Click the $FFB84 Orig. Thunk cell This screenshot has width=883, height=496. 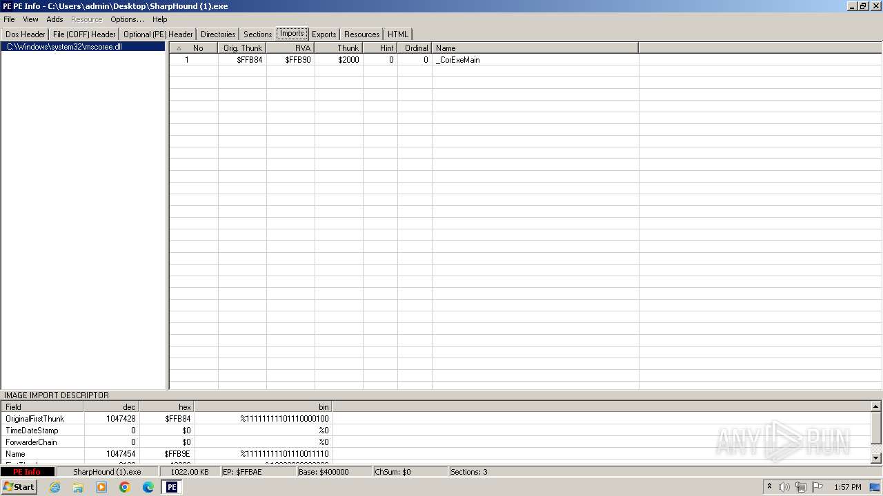click(x=242, y=60)
